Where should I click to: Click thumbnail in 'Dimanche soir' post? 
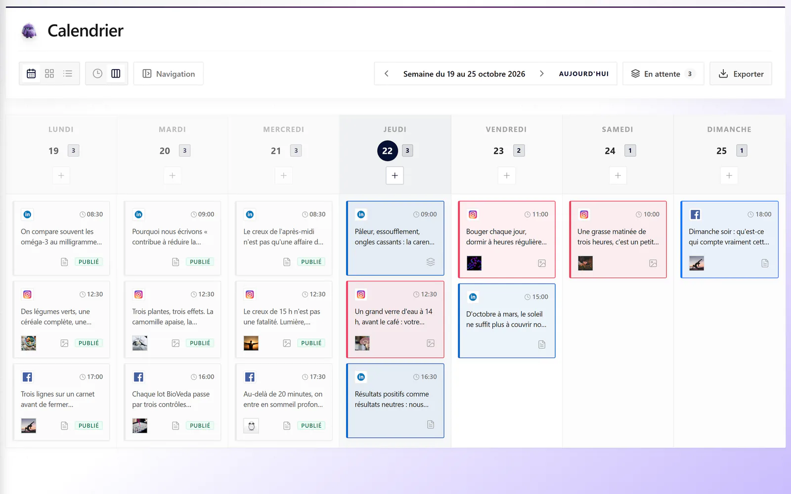pos(697,263)
